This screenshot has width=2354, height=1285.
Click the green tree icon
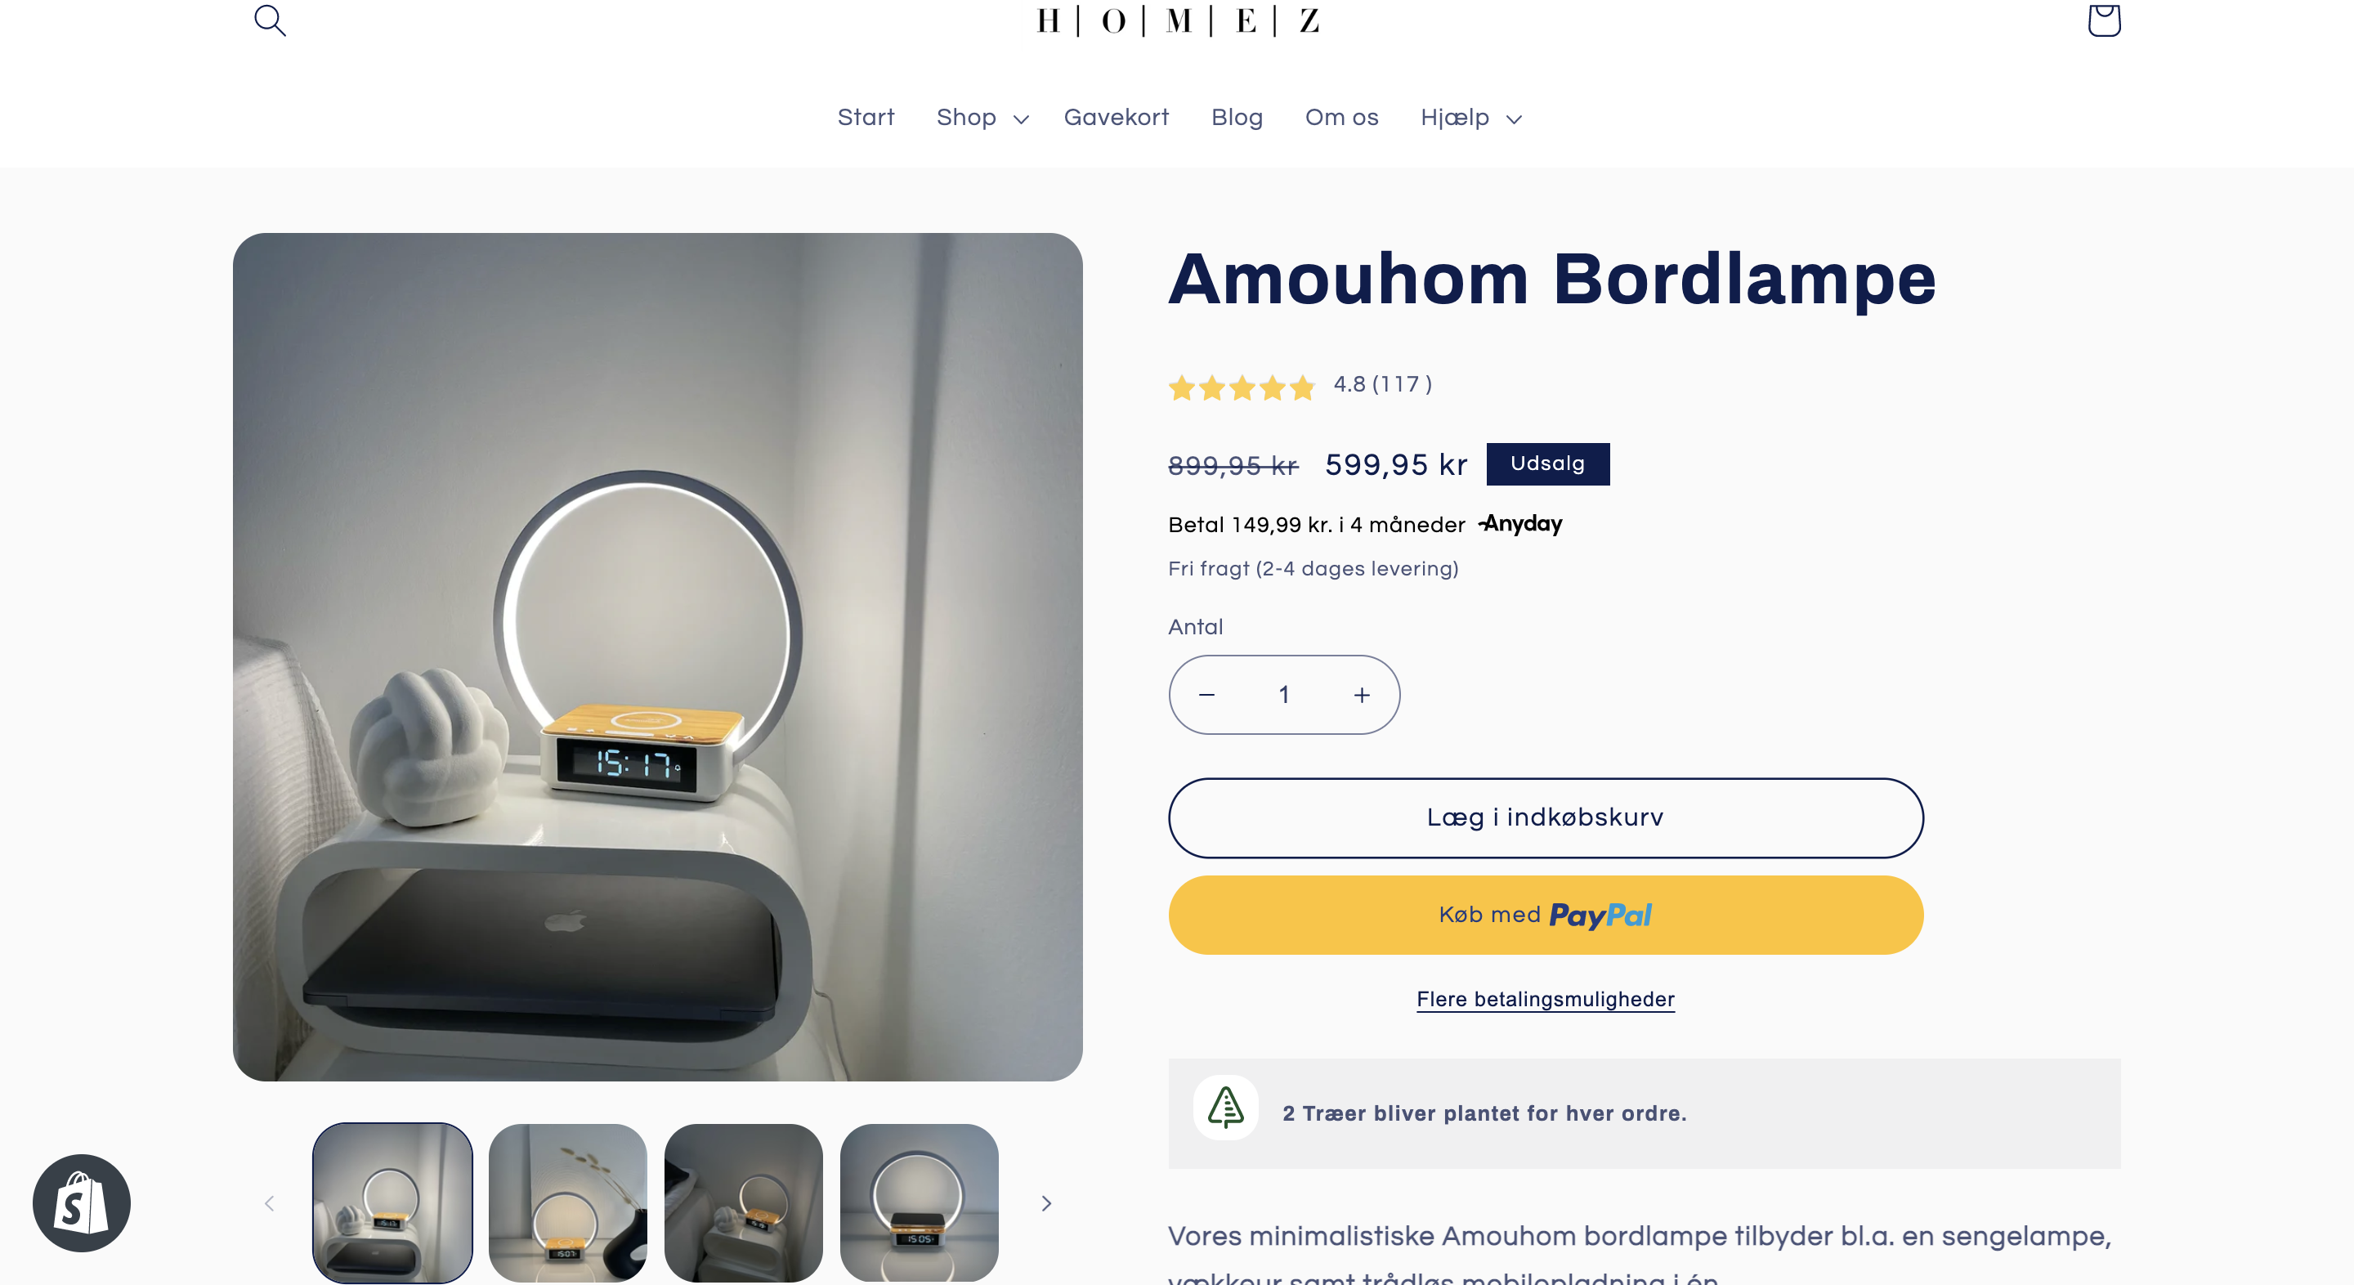pyautogui.click(x=1225, y=1108)
